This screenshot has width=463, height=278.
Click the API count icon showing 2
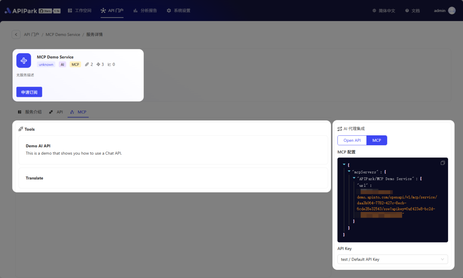(87, 64)
